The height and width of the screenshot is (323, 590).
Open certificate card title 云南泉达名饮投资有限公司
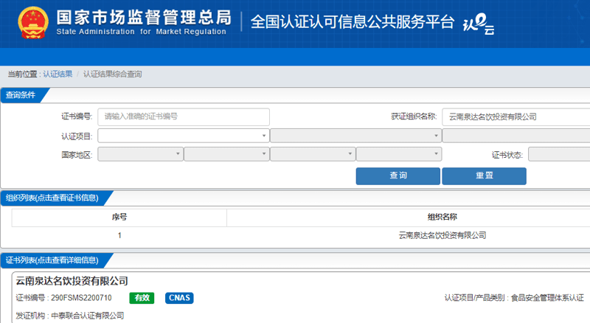coord(72,281)
